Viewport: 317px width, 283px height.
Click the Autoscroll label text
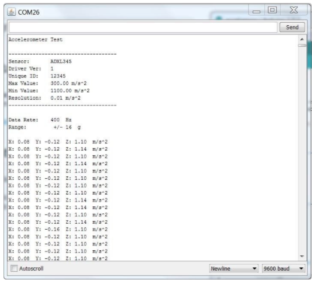32,268
